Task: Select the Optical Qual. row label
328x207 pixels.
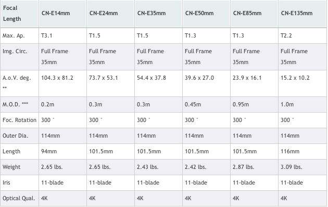Action: [x=19, y=199]
